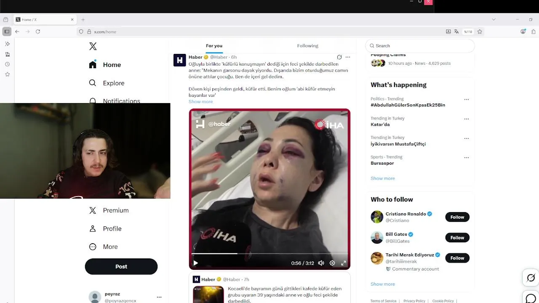539x303 pixels.
Task: Click the Search X field
Action: (420, 45)
